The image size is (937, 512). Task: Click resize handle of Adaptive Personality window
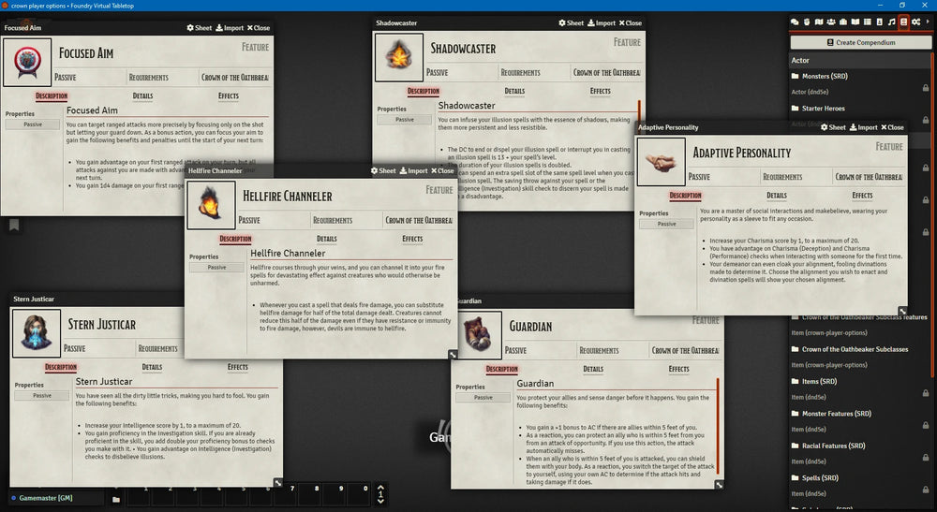tap(902, 311)
